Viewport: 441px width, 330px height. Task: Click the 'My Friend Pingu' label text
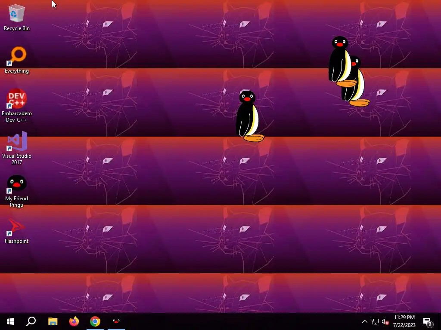[x=17, y=202]
